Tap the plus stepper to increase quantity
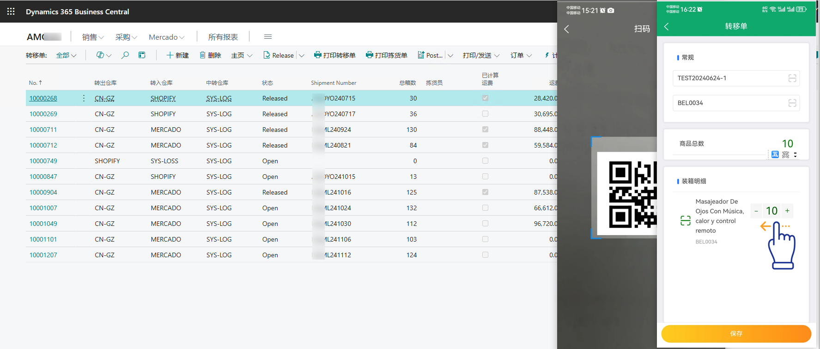 click(787, 211)
